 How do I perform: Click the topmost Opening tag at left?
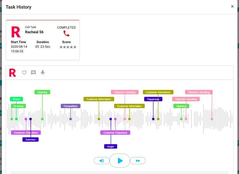42,92
